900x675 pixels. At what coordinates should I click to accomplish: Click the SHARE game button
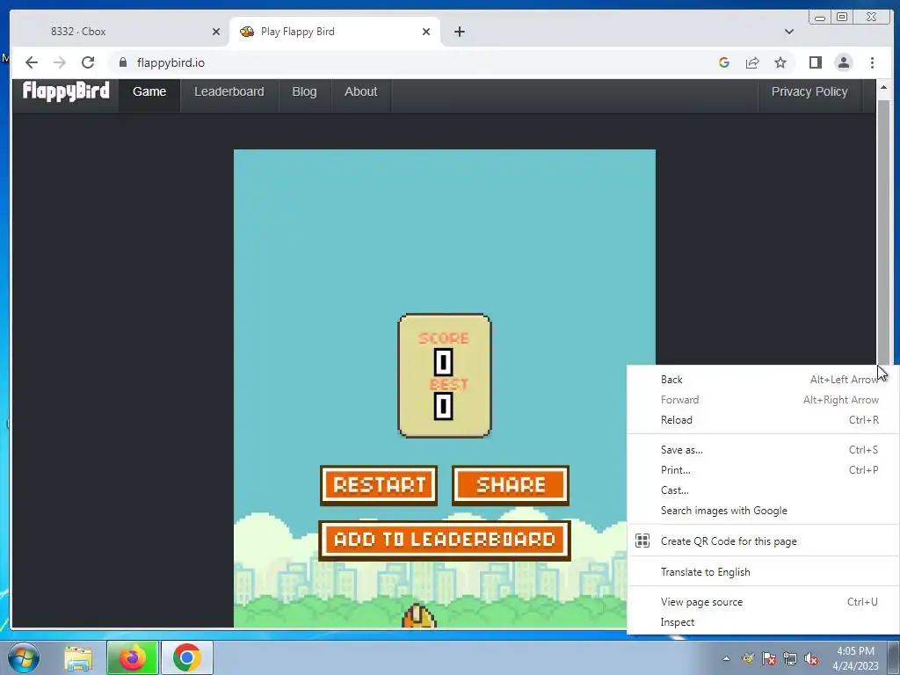point(511,485)
